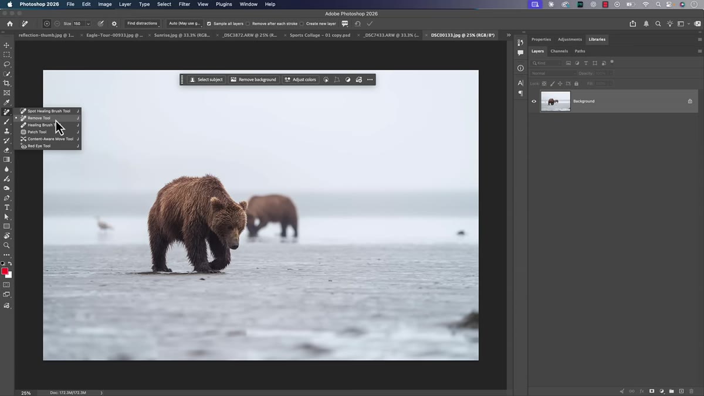The image size is (704, 396).
Task: Toggle Lock all padlock icon
Action: [x=575, y=84]
